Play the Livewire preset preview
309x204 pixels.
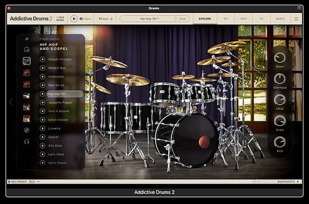[x=42, y=128]
